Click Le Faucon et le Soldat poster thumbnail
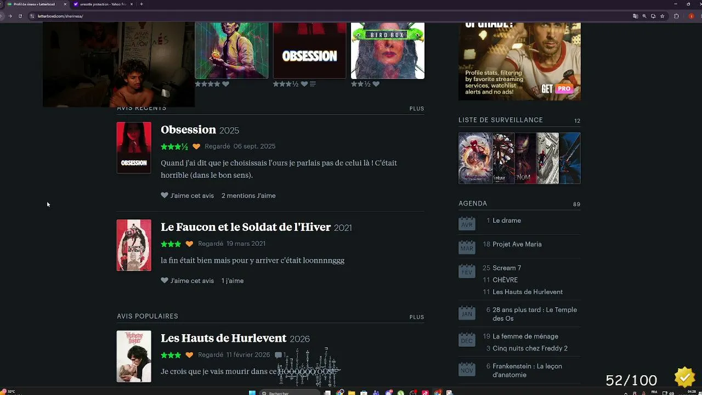Image resolution: width=702 pixels, height=395 pixels. point(134,245)
